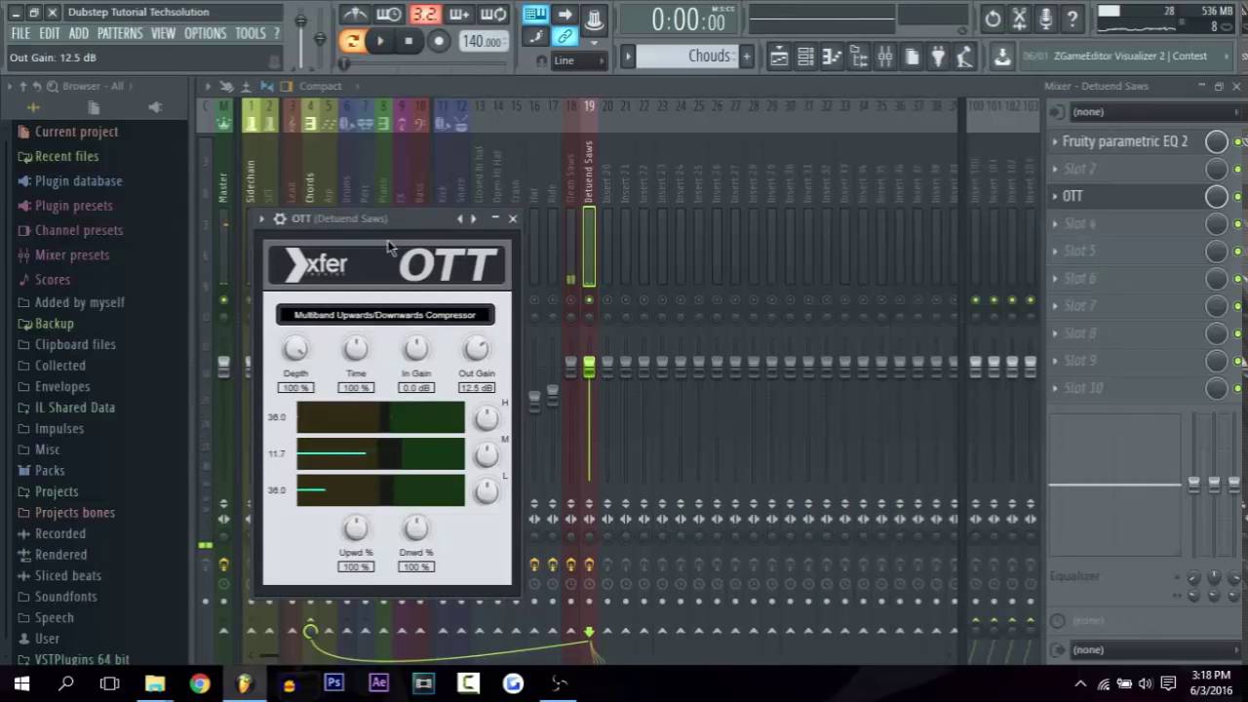Screen dimensions: 1248x702
Task: Open the OPTIONS menu
Action: (205, 33)
